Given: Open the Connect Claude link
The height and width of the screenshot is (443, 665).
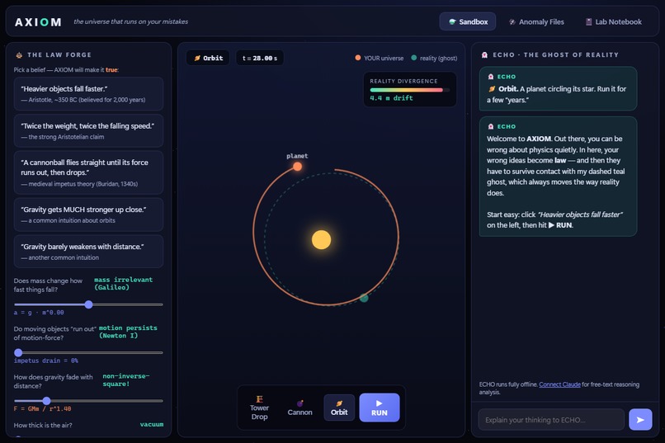Looking at the screenshot, I should 559,384.
